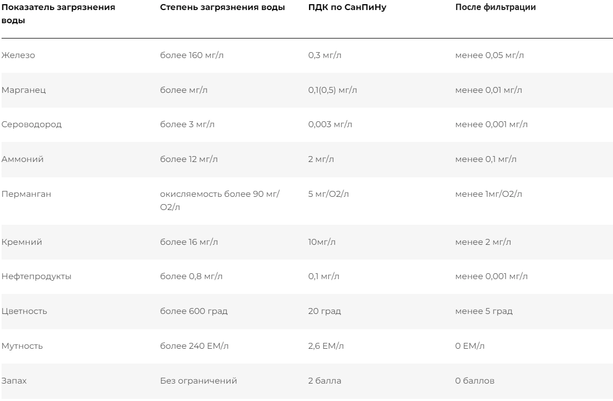This screenshot has width=613, height=401.
Task: Click the 'окисляемость более 90 мг/О2/л' cell
Action: click(x=219, y=199)
